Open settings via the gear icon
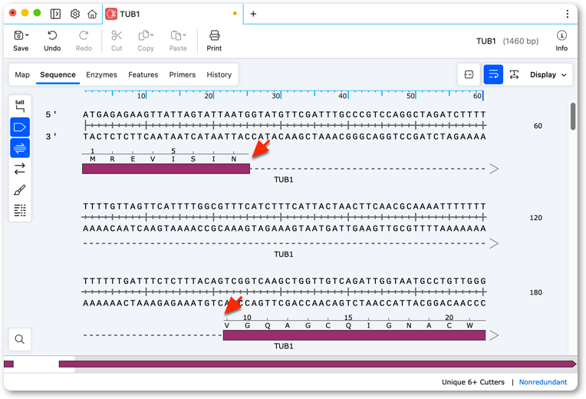Viewport: 586px width, 399px height. (x=74, y=14)
